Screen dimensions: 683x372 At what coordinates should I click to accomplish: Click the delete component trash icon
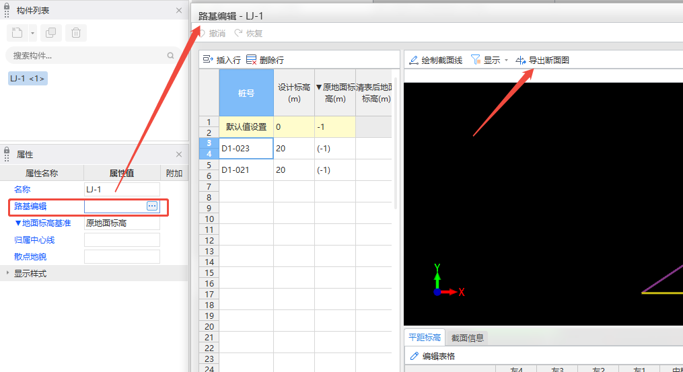coord(75,32)
